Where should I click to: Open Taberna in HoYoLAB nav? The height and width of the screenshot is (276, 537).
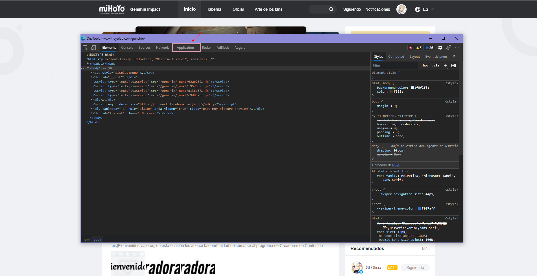pos(214,9)
